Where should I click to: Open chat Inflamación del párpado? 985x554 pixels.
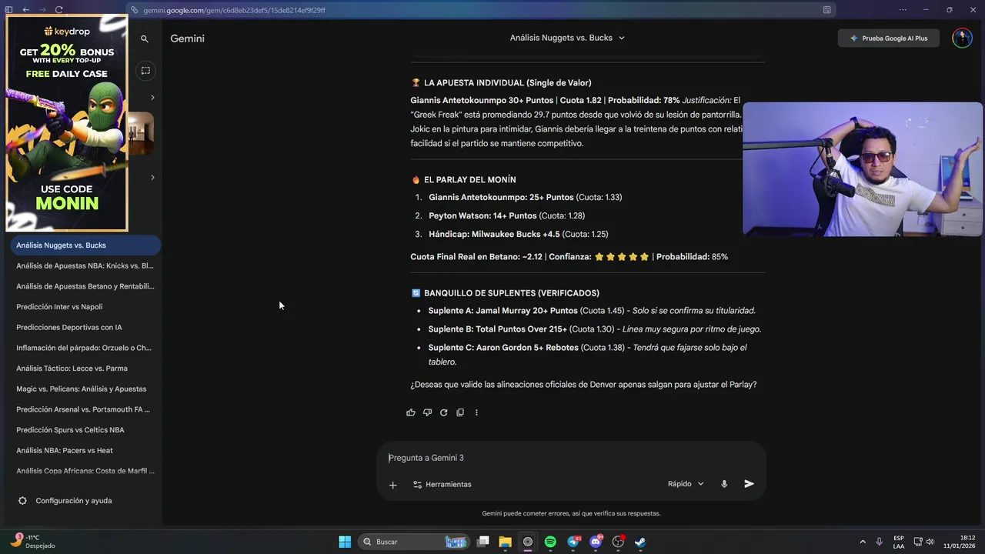pyautogui.click(x=85, y=348)
